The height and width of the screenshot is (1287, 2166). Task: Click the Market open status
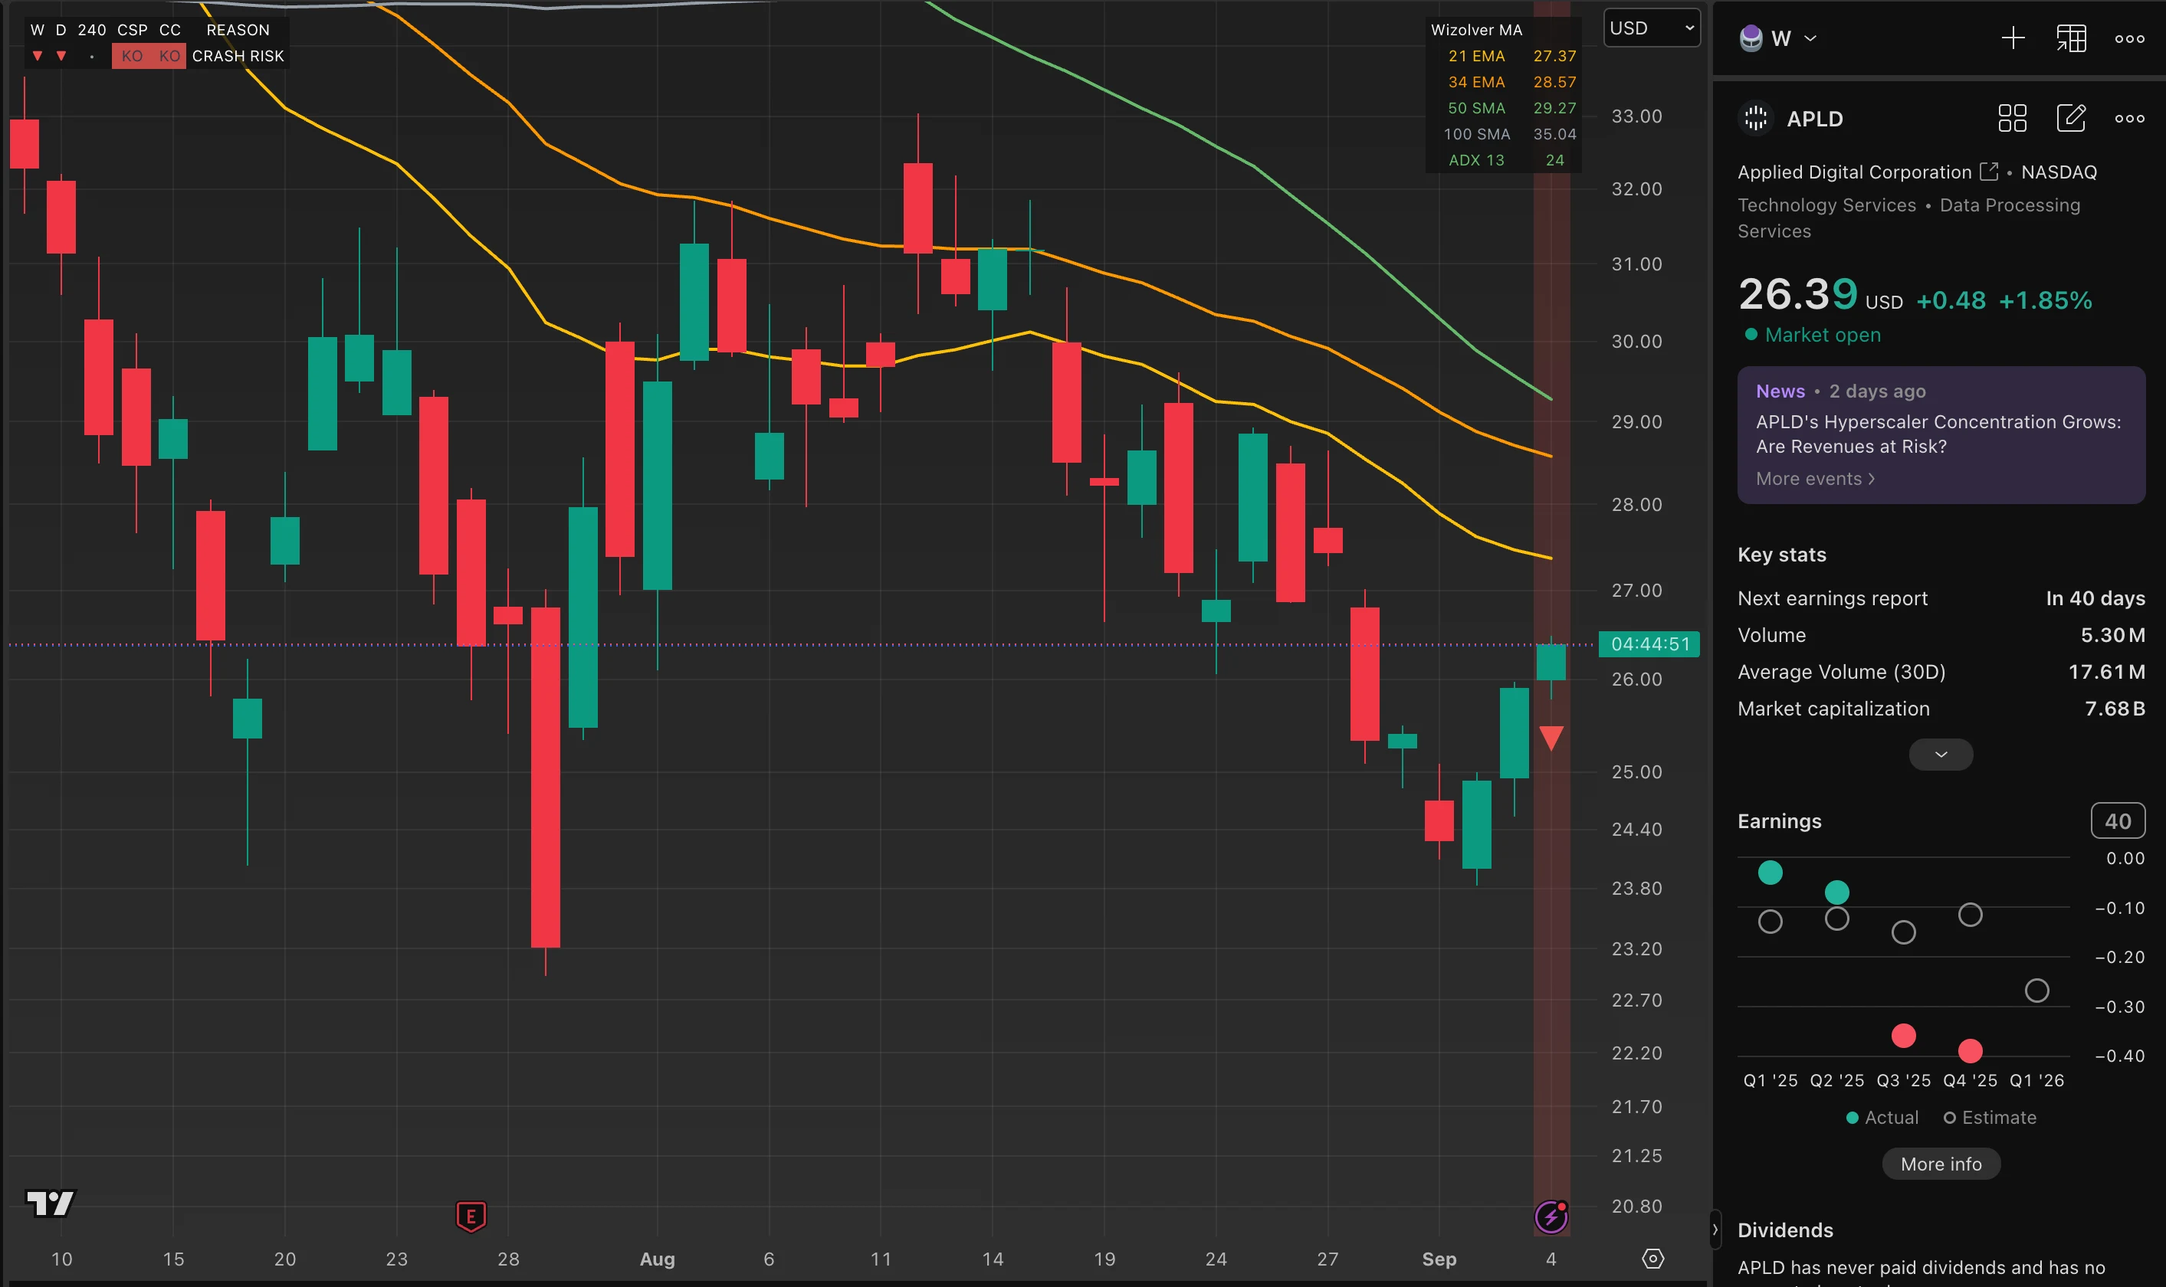click(1812, 335)
